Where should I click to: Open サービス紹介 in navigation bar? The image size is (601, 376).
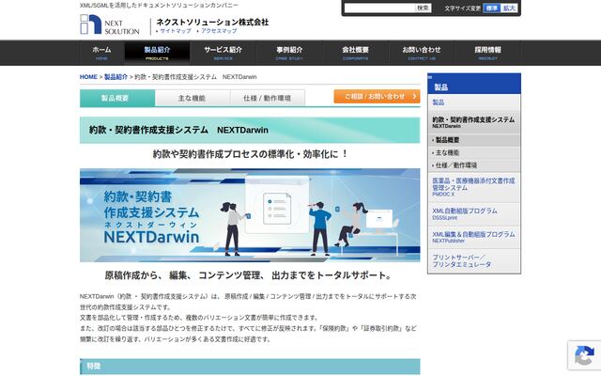(223, 53)
